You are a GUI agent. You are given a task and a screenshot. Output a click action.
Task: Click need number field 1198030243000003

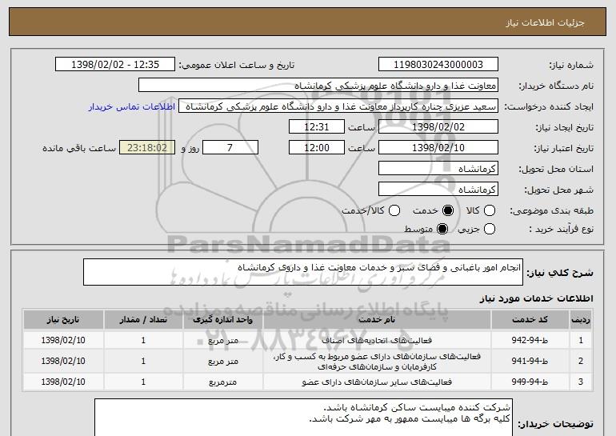pos(438,65)
